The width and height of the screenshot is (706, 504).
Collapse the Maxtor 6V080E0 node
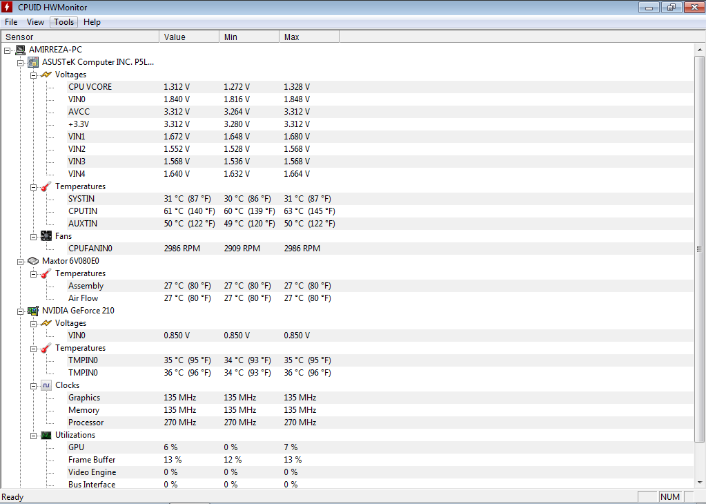point(20,262)
